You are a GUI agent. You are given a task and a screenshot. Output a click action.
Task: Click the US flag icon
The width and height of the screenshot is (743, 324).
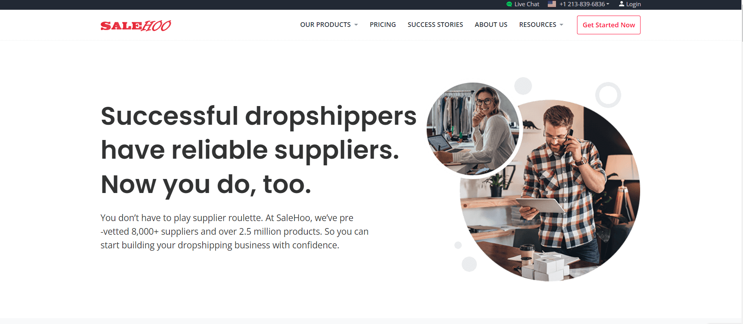point(552,4)
